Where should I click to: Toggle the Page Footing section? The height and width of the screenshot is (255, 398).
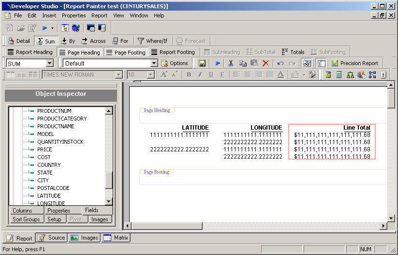pos(125,52)
